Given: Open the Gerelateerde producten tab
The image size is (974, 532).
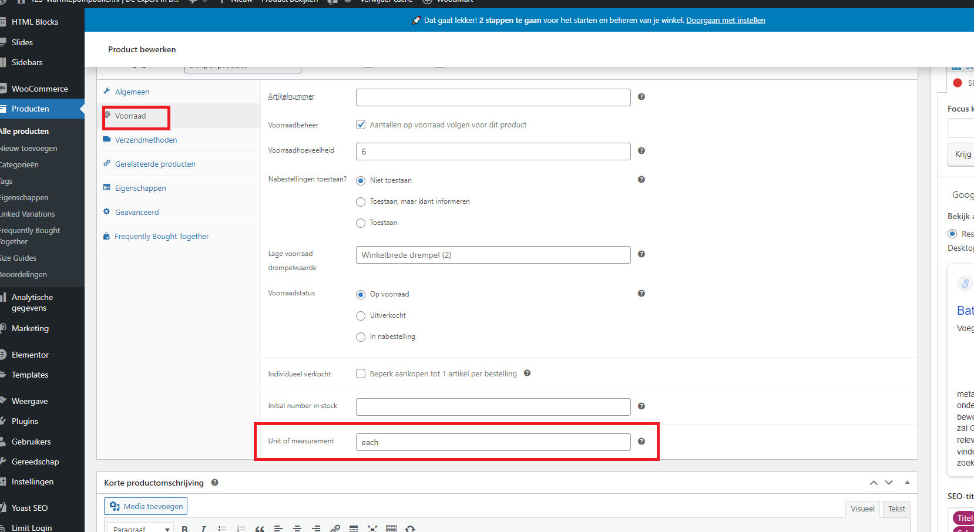Looking at the screenshot, I should (155, 164).
